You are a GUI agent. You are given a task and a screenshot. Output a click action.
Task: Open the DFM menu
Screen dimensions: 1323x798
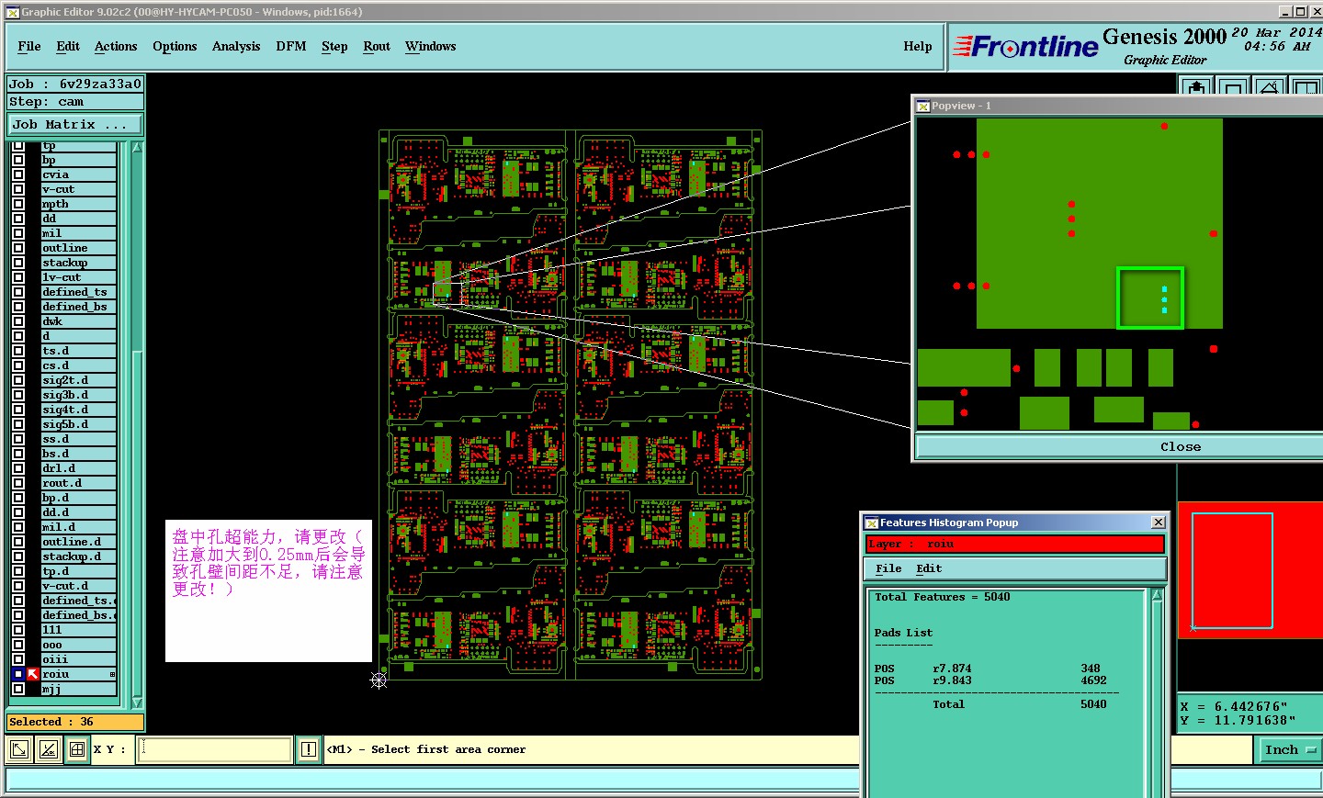(x=291, y=47)
